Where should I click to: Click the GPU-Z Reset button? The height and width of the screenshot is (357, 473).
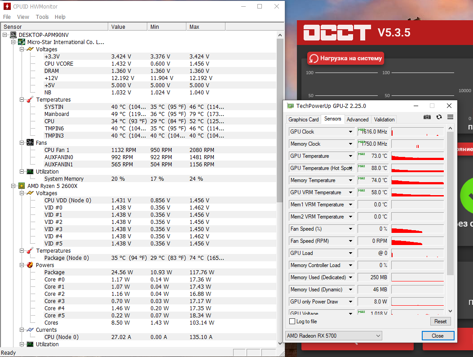440,321
